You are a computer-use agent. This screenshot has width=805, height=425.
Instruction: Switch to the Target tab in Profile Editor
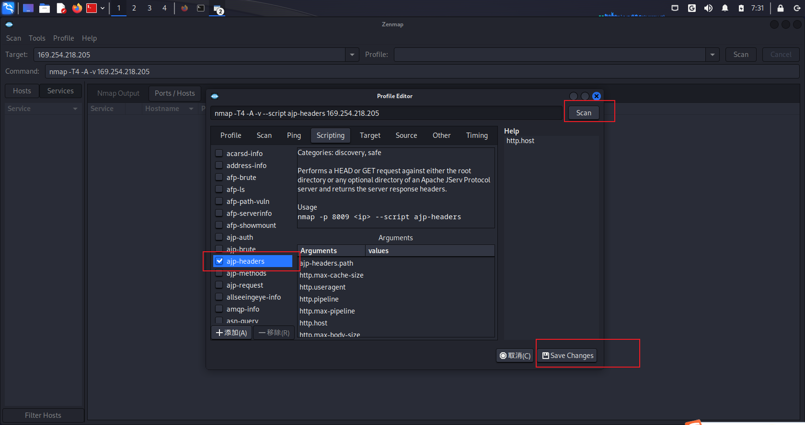pos(370,135)
